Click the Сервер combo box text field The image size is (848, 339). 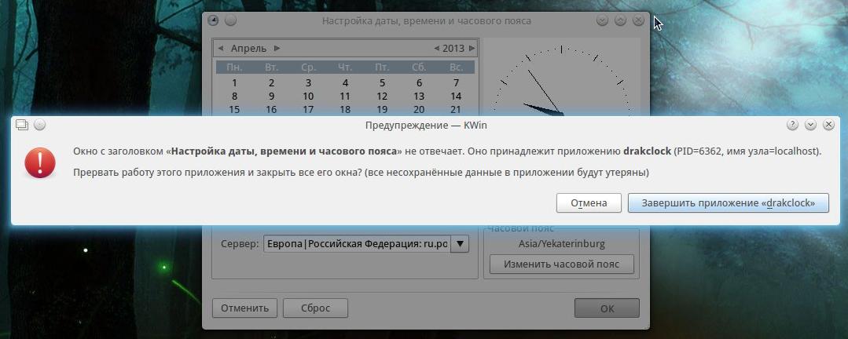357,243
